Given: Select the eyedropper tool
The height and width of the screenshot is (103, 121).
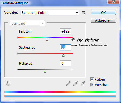Looking at the screenshot, I should coord(68,83).
